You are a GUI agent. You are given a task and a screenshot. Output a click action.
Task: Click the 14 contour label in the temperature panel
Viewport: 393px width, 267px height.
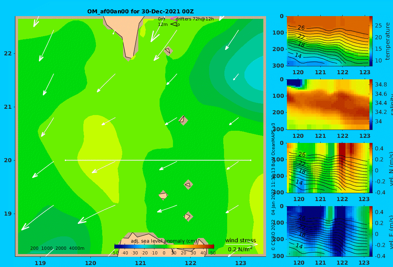(298, 55)
